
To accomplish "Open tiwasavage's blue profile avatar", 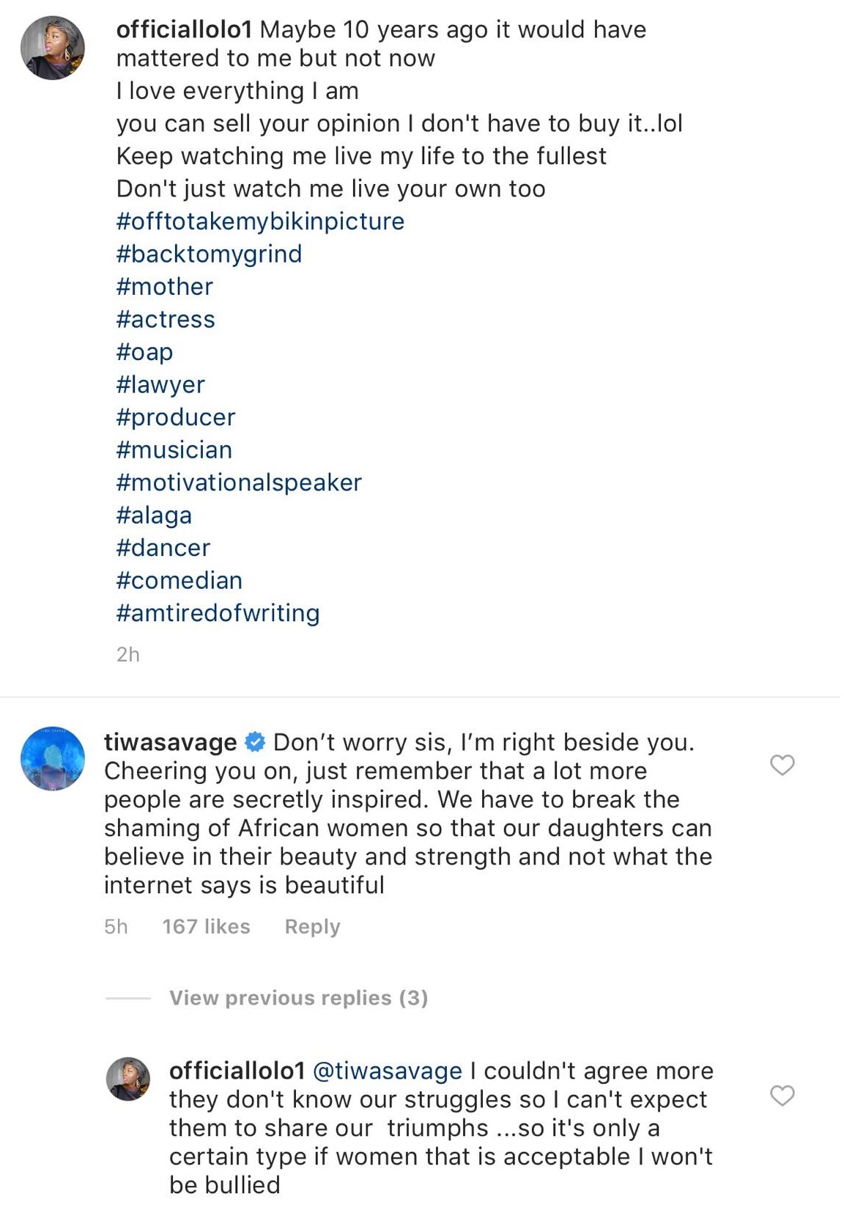I will [x=52, y=758].
